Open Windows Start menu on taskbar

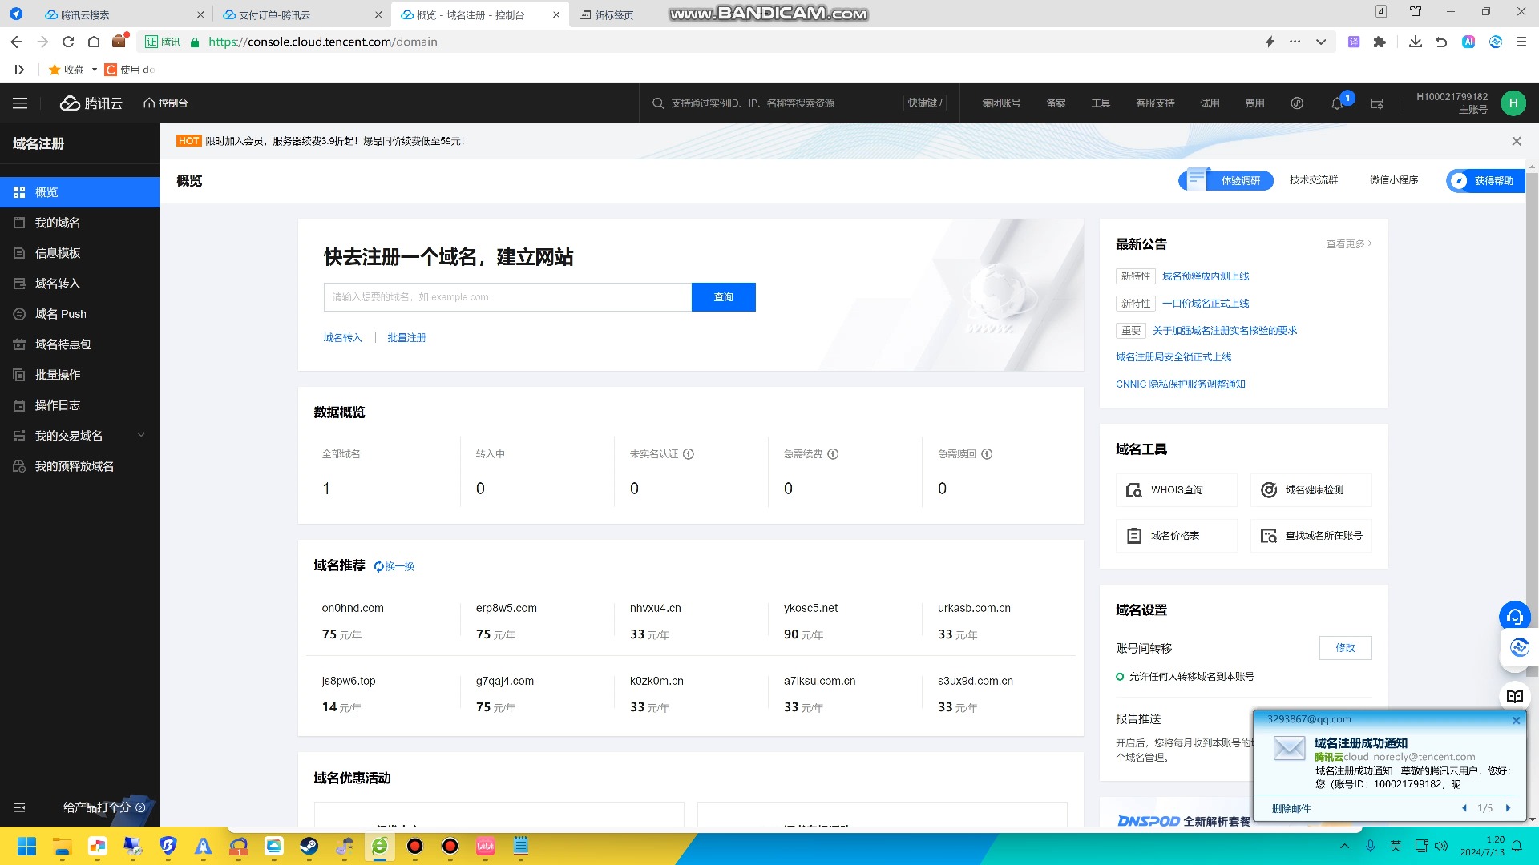[x=26, y=847]
